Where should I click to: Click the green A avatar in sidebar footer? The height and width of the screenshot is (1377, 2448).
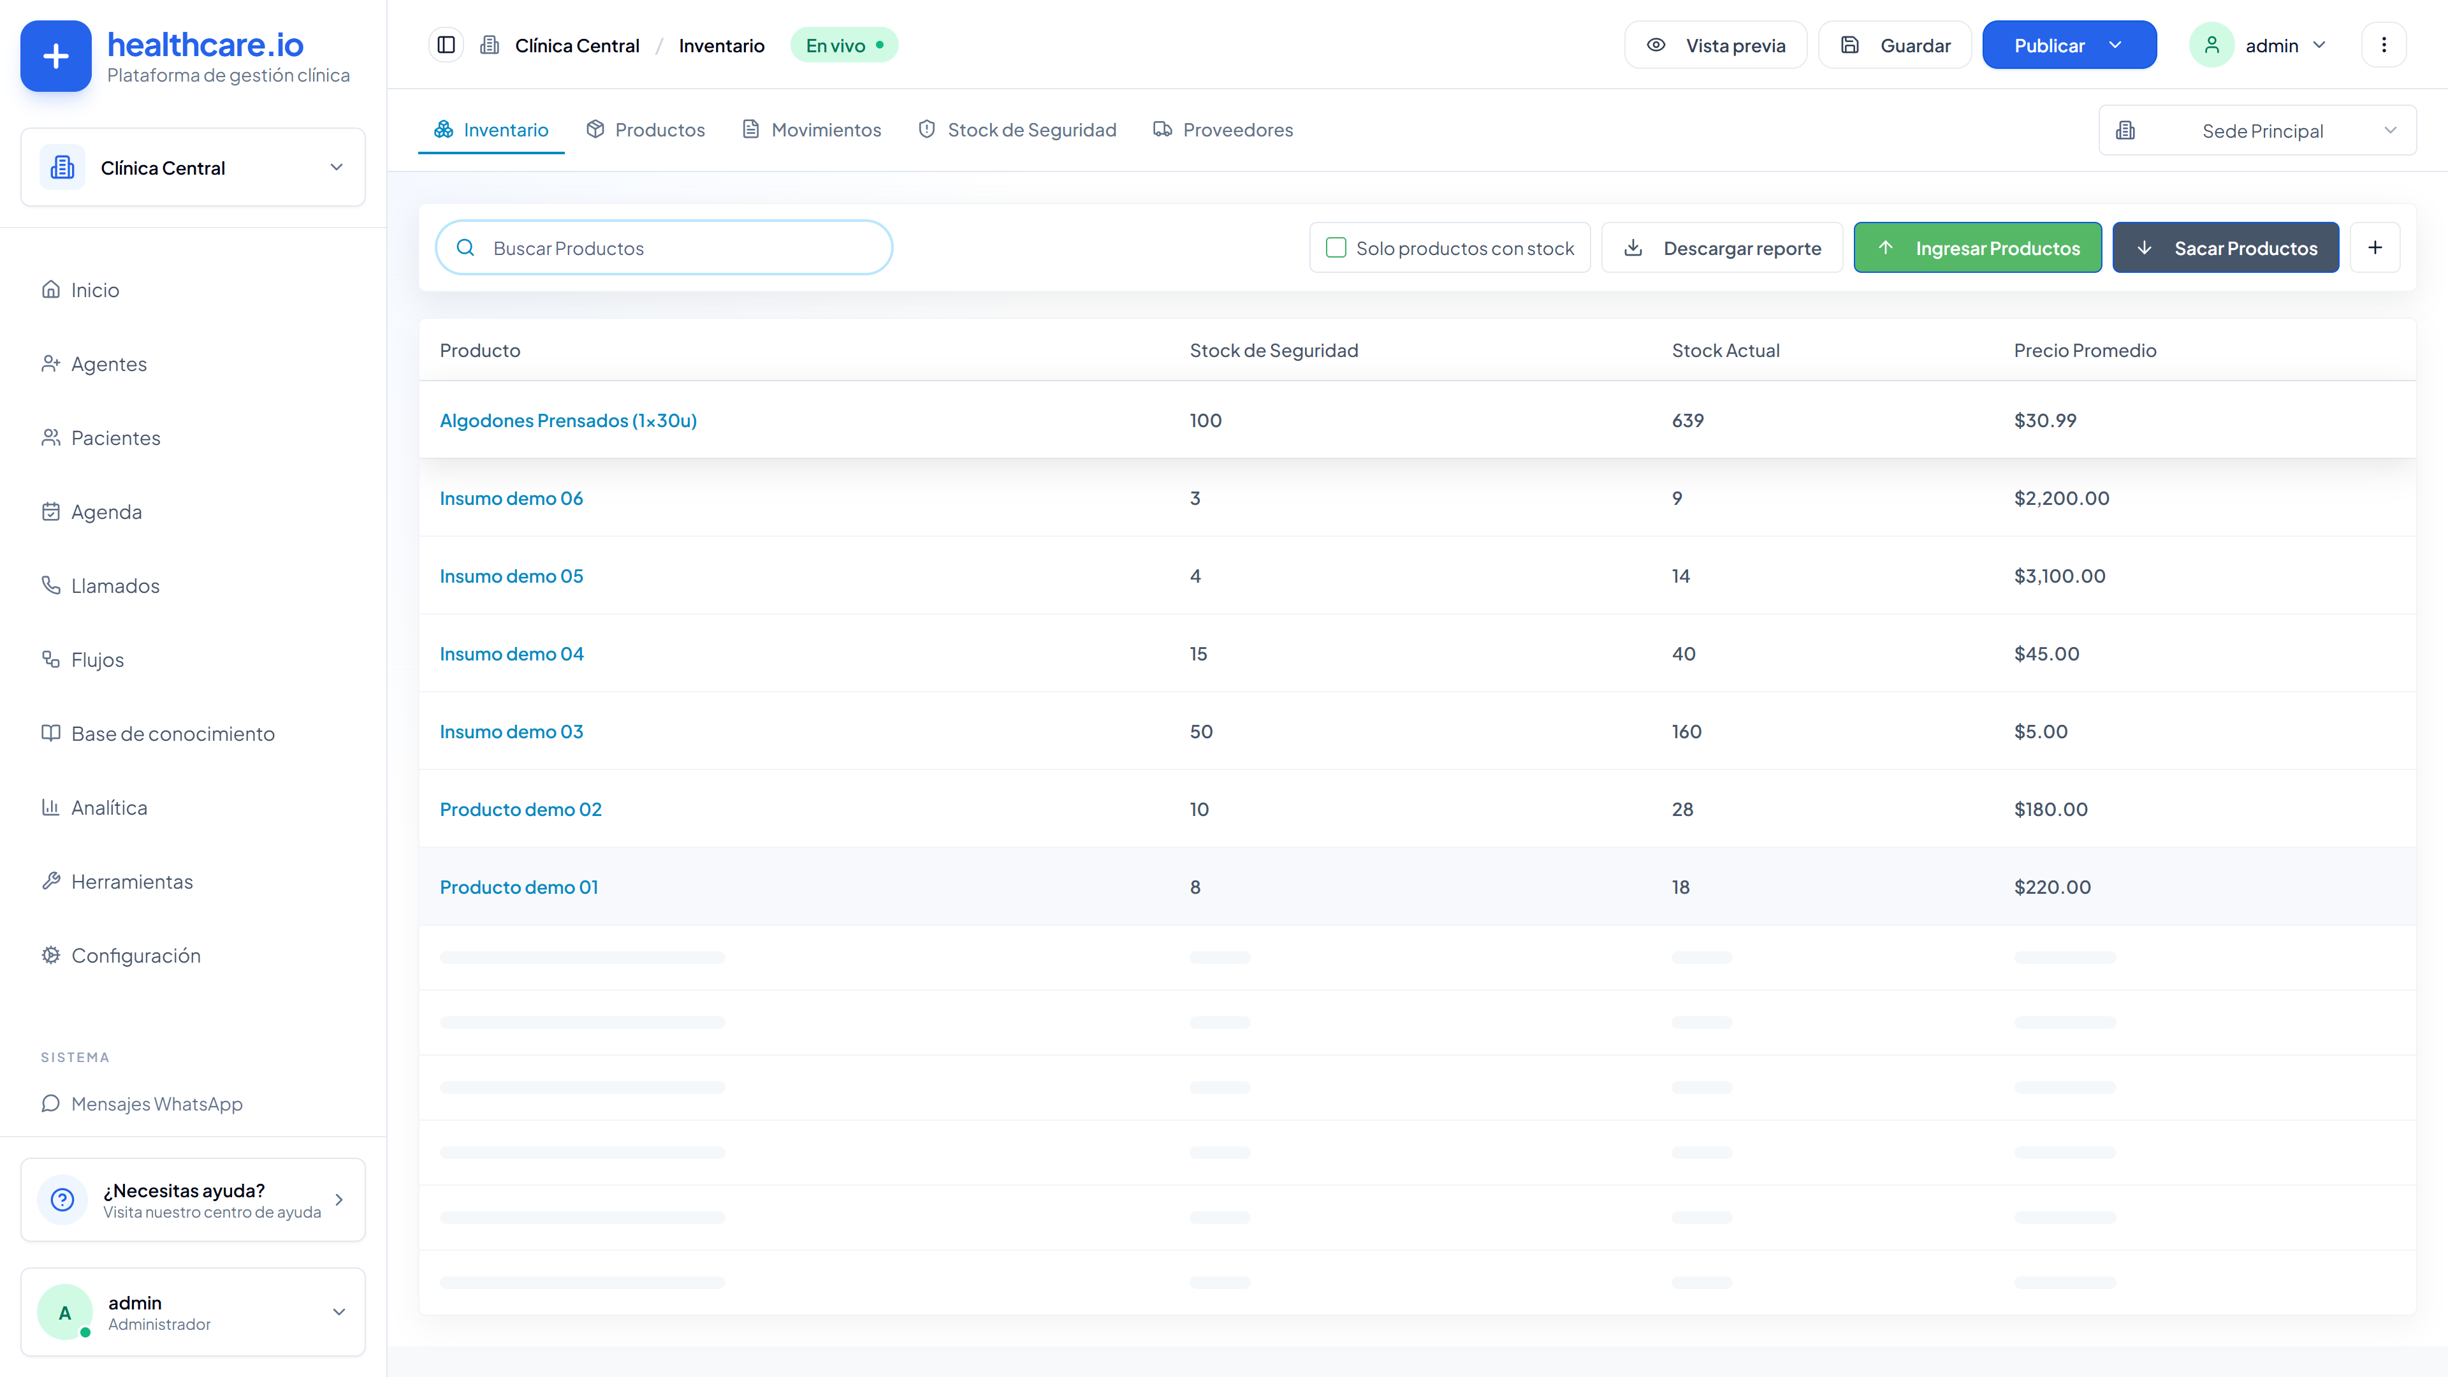coord(64,1311)
